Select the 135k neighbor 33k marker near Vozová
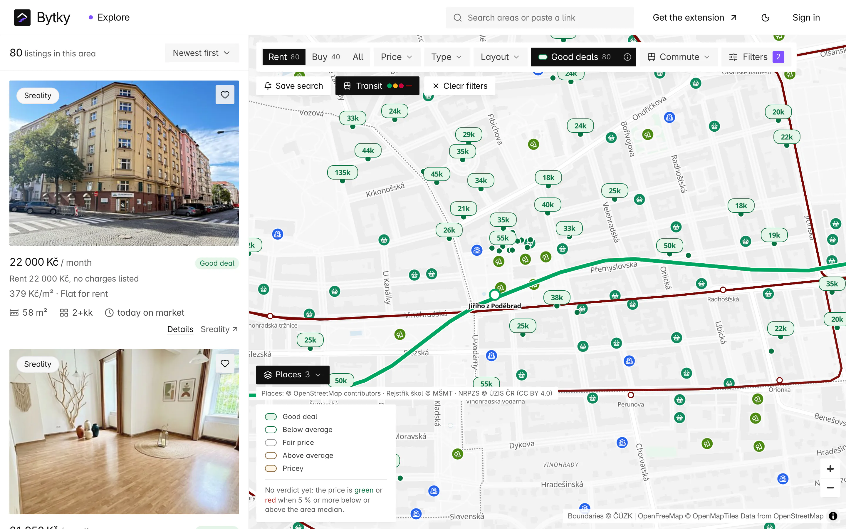Image resolution: width=846 pixels, height=529 pixels. (352, 118)
